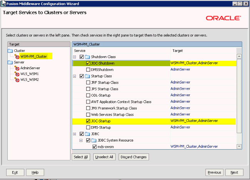
Task: Click the scrollbar up arrow
Action: [x=239, y=56]
